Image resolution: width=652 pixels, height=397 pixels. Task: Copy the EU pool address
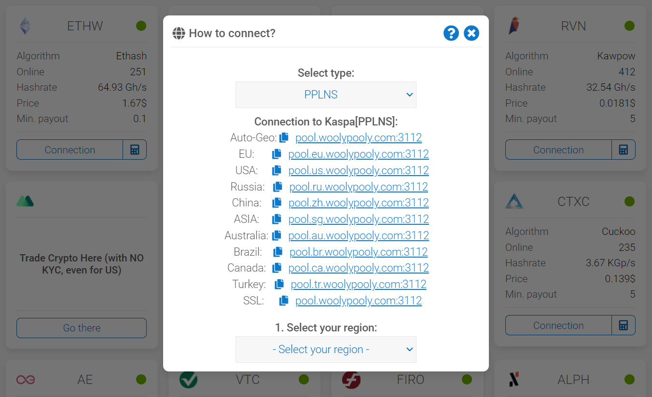pyautogui.click(x=277, y=154)
